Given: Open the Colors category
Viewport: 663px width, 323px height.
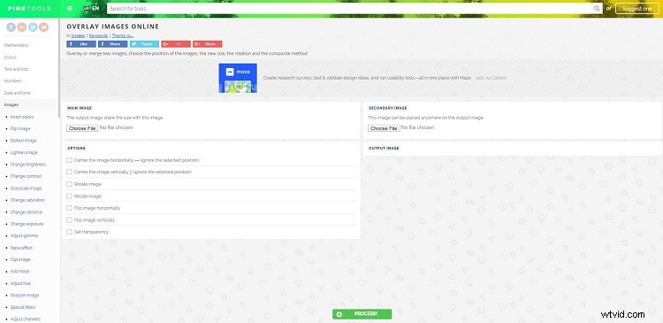Looking at the screenshot, I should (x=10, y=58).
